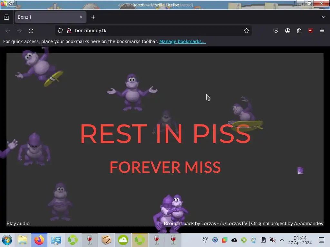Open the Firefox application hamburger menu
This screenshot has width=330, height=247.
point(322,31)
